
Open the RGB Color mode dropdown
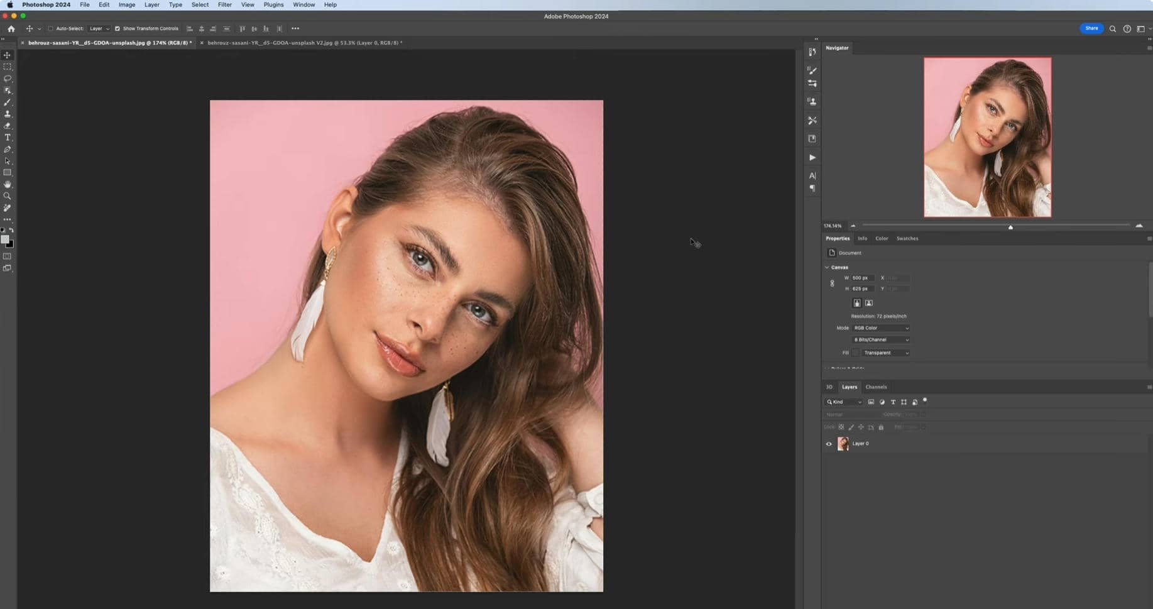[881, 328]
